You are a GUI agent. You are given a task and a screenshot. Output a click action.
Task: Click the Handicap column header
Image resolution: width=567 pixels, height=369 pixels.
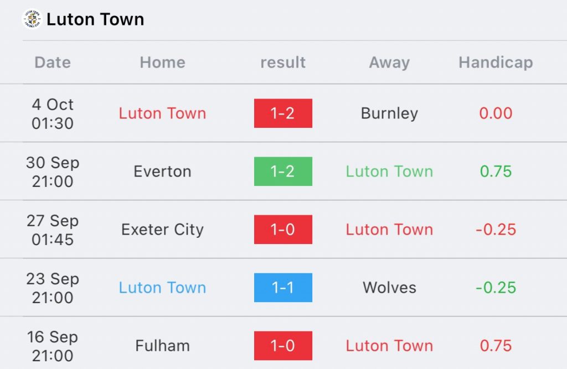click(x=496, y=62)
